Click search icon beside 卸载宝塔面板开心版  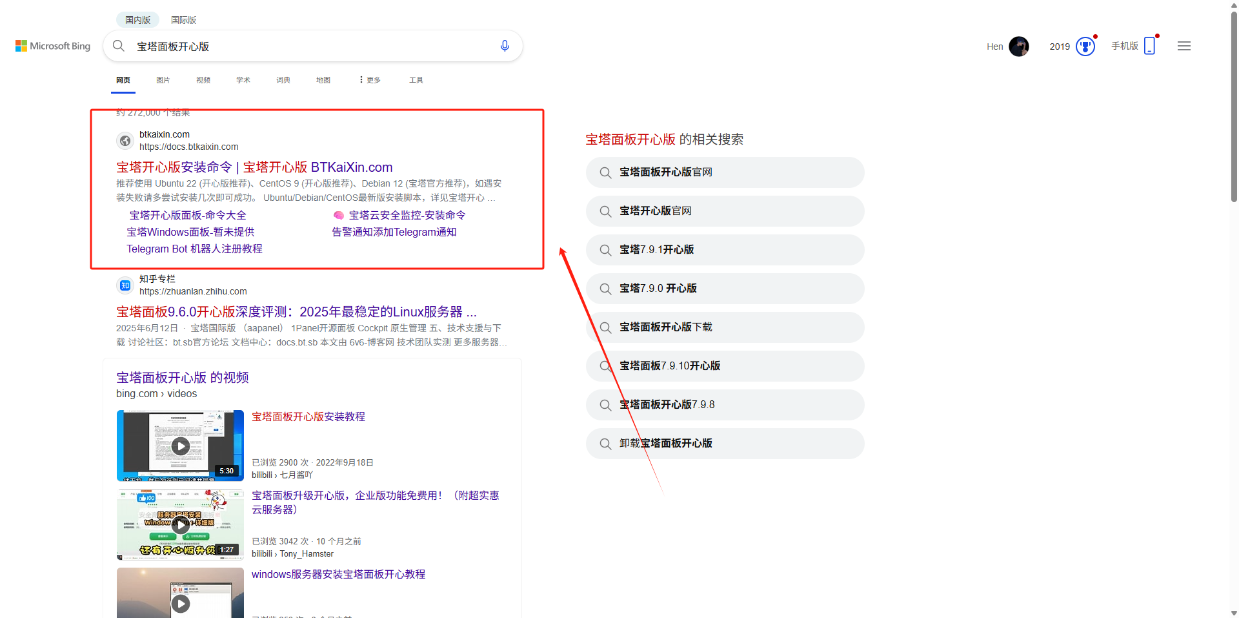coord(605,444)
